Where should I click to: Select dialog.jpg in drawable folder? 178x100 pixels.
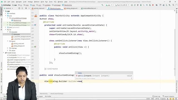pos(17,34)
